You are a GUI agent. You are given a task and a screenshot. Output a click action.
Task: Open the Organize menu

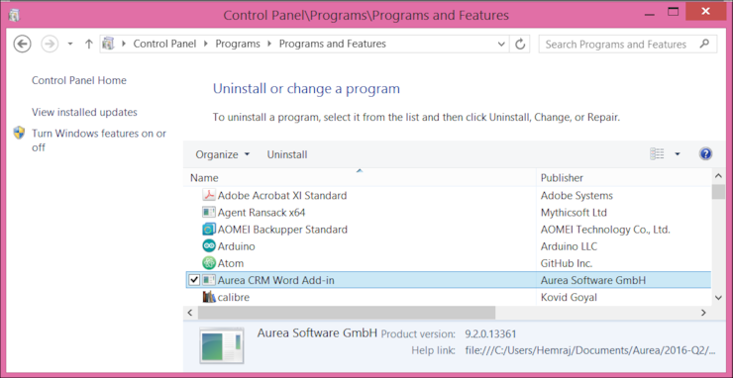click(223, 154)
